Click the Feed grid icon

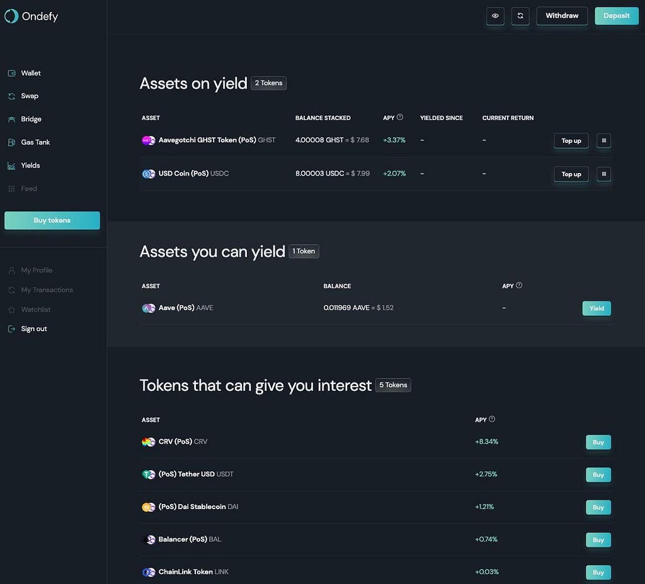[x=11, y=189]
